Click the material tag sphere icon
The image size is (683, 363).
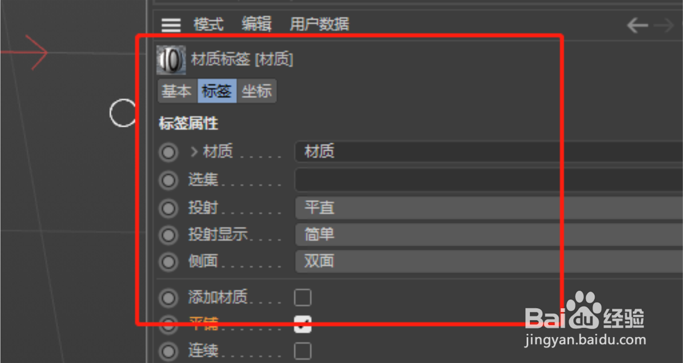pos(171,60)
